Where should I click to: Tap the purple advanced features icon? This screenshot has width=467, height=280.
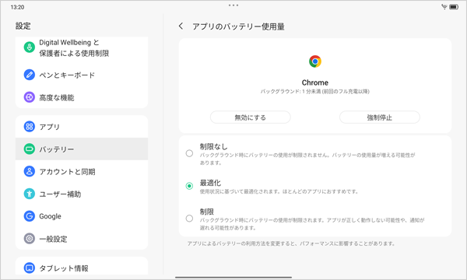coord(30,97)
